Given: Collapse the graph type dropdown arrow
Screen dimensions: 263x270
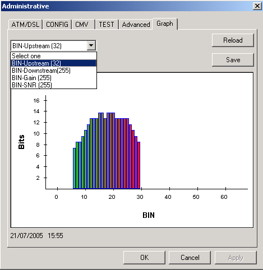Looking at the screenshot, I should (x=91, y=45).
